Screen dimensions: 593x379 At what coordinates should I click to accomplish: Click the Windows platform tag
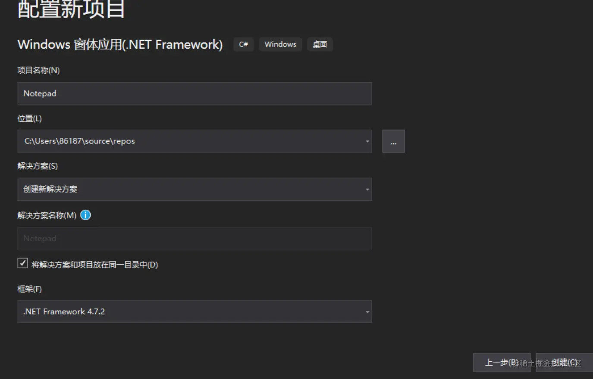pyautogui.click(x=280, y=44)
